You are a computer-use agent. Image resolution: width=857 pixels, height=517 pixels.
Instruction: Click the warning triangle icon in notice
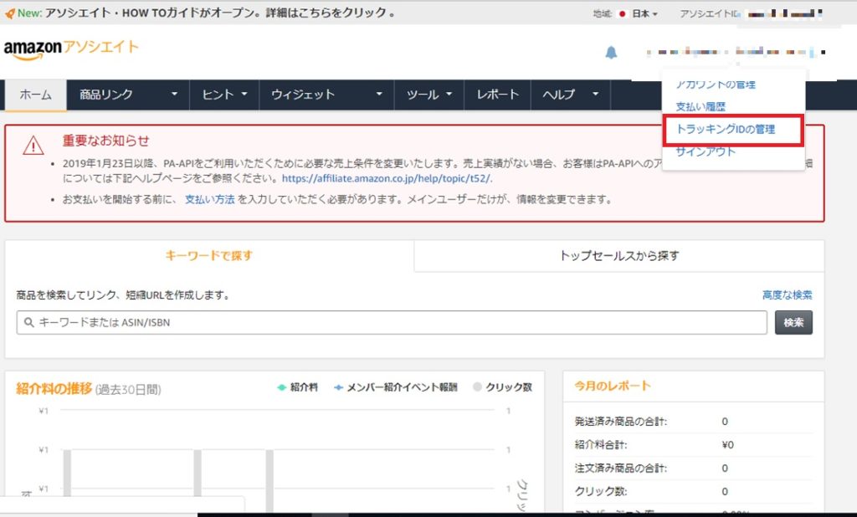coord(33,146)
